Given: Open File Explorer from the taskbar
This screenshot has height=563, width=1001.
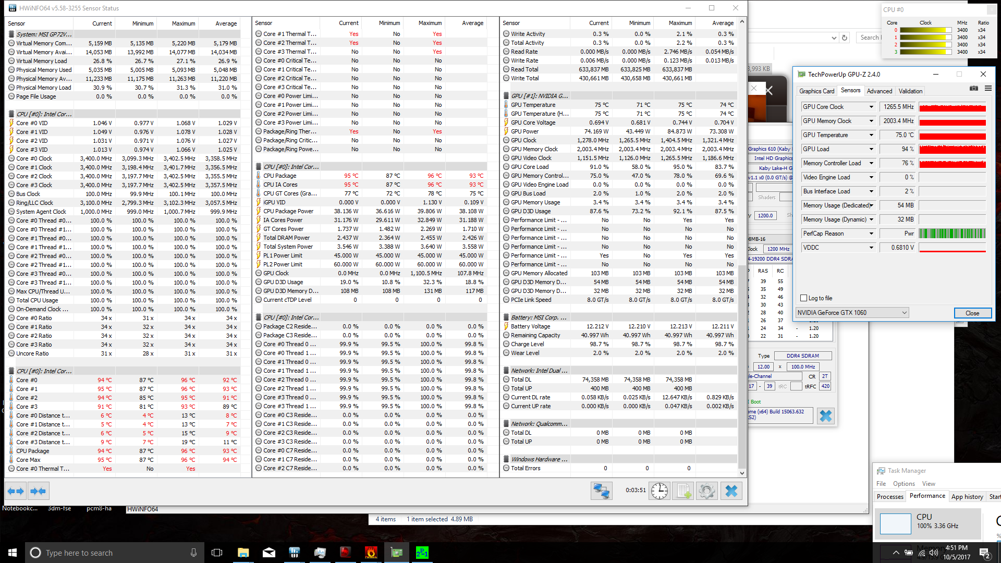Looking at the screenshot, I should (x=243, y=553).
